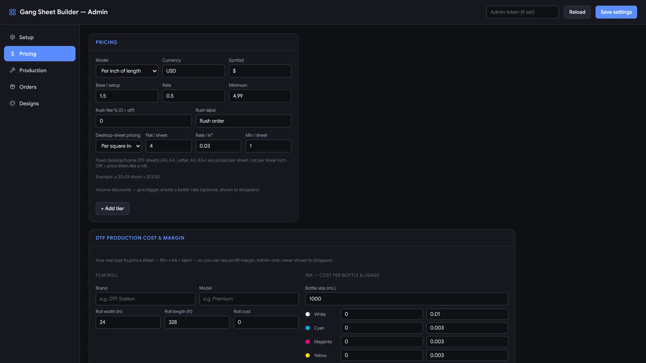The height and width of the screenshot is (363, 646).
Task: Click the Magenta ink color dot
Action: point(308,341)
